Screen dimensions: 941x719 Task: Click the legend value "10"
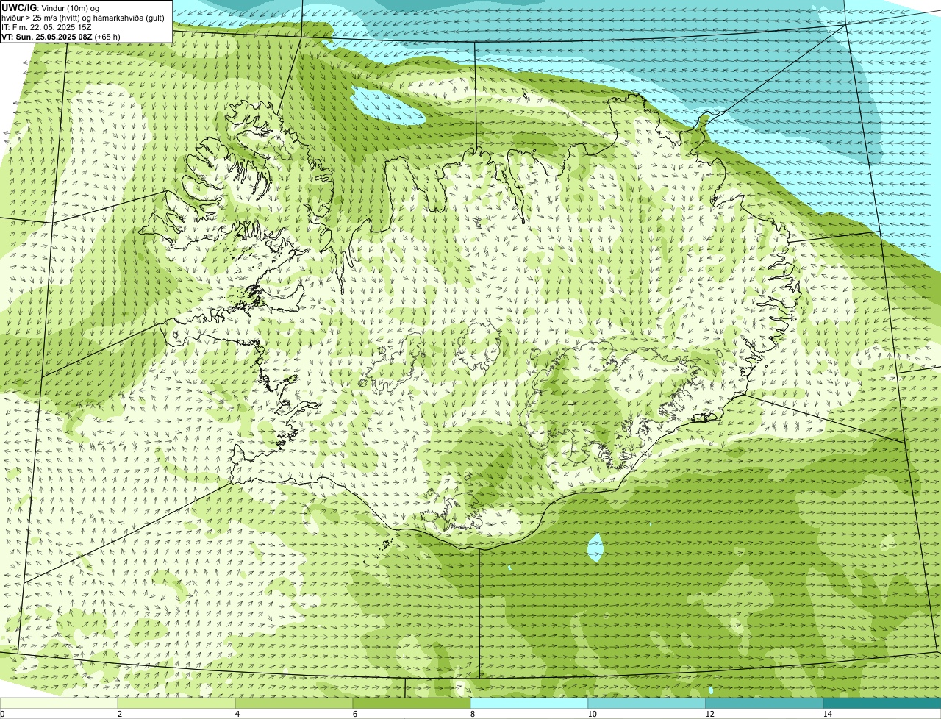[x=592, y=714]
